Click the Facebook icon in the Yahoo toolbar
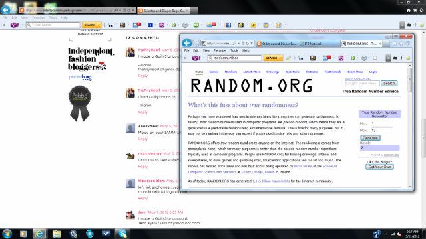Viewport: 426px width, 239px height. click(228, 25)
